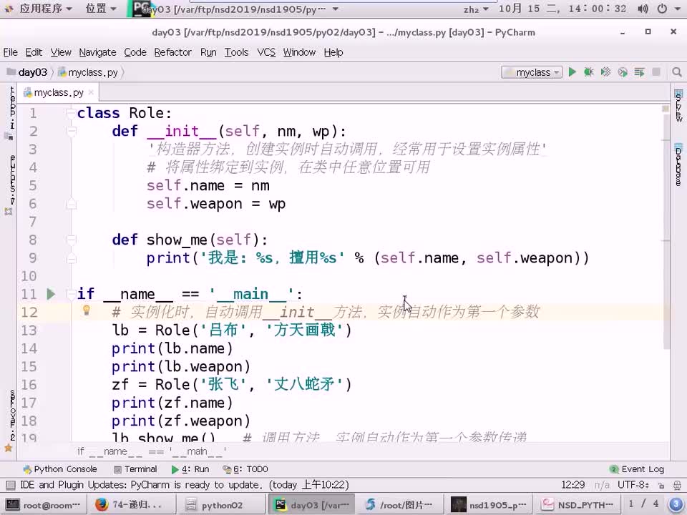This screenshot has height=515, width=687.
Task: Click the profile run icon in toolbar
Action: click(623, 72)
